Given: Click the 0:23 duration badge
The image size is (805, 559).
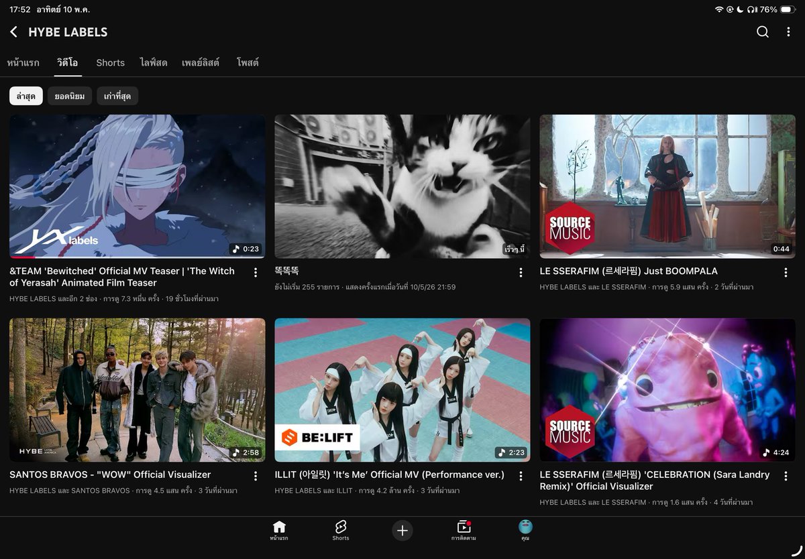Looking at the screenshot, I should click(x=246, y=249).
